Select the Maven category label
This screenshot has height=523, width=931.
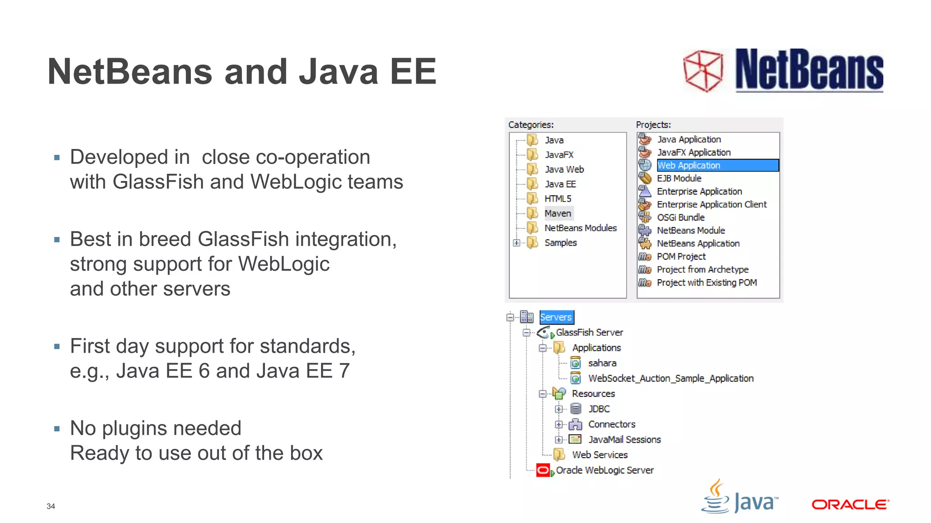[x=558, y=213]
